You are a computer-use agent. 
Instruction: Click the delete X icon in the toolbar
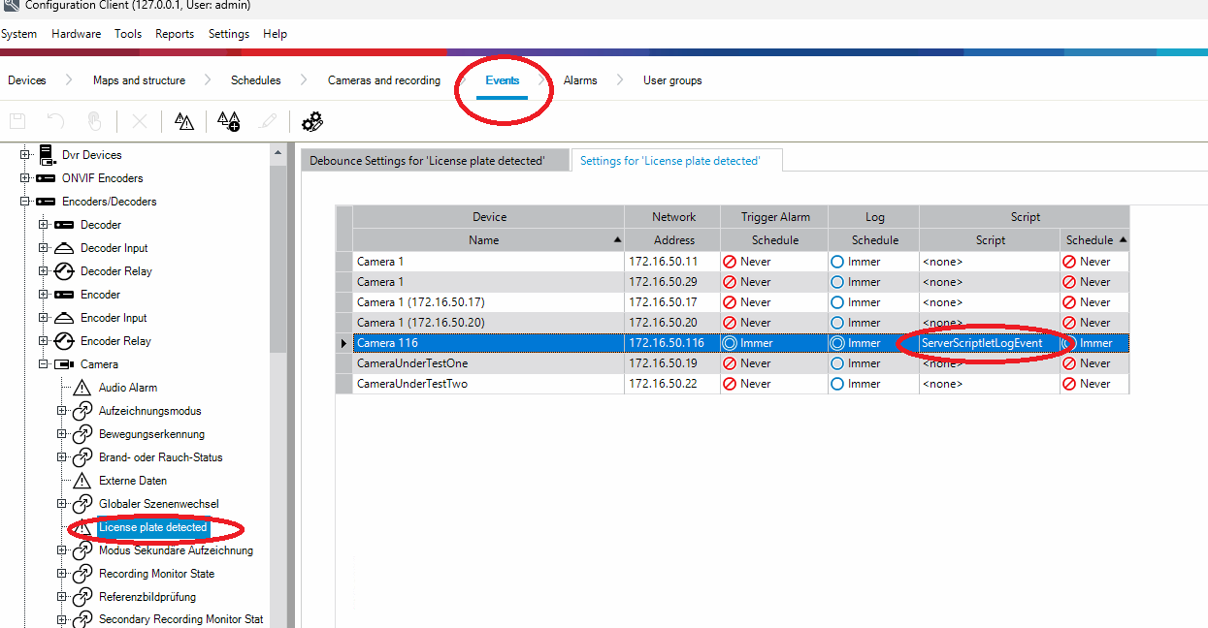tap(140, 120)
